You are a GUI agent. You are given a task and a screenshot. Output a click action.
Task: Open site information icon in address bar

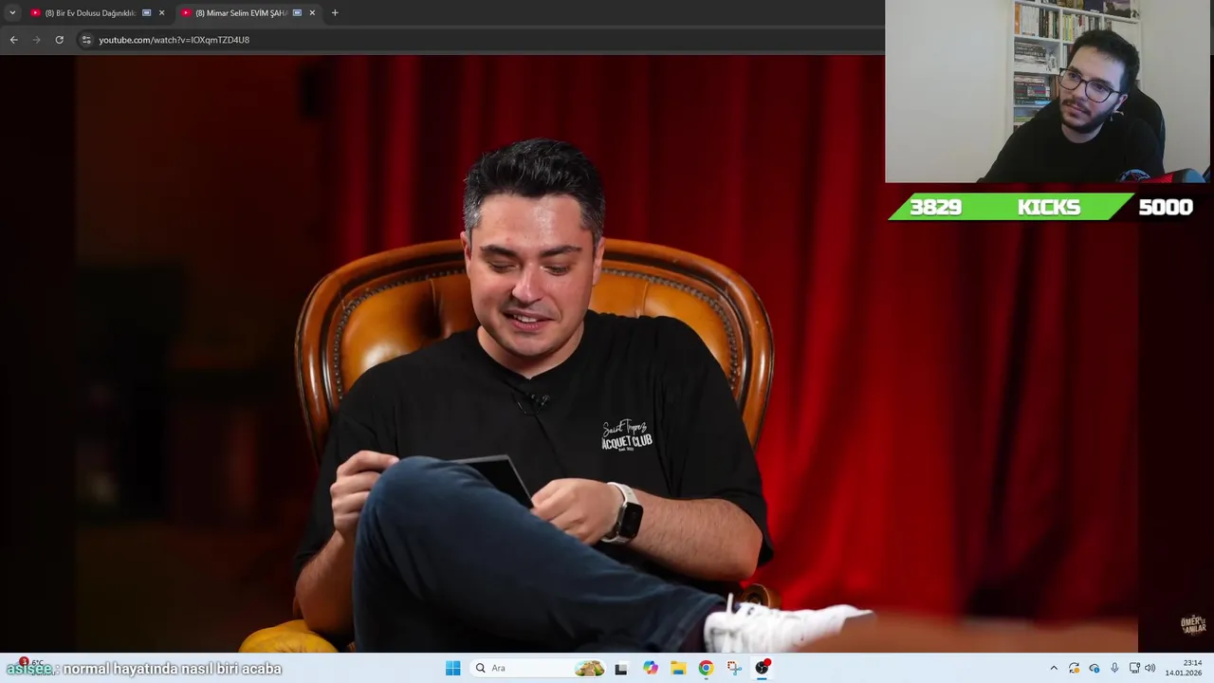click(86, 40)
